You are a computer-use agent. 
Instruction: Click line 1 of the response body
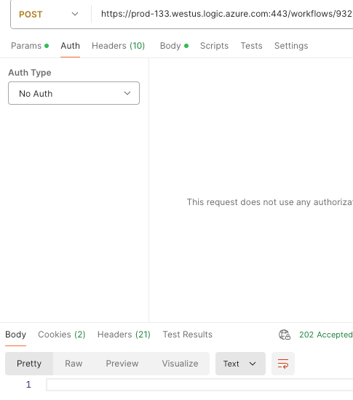coord(199,385)
